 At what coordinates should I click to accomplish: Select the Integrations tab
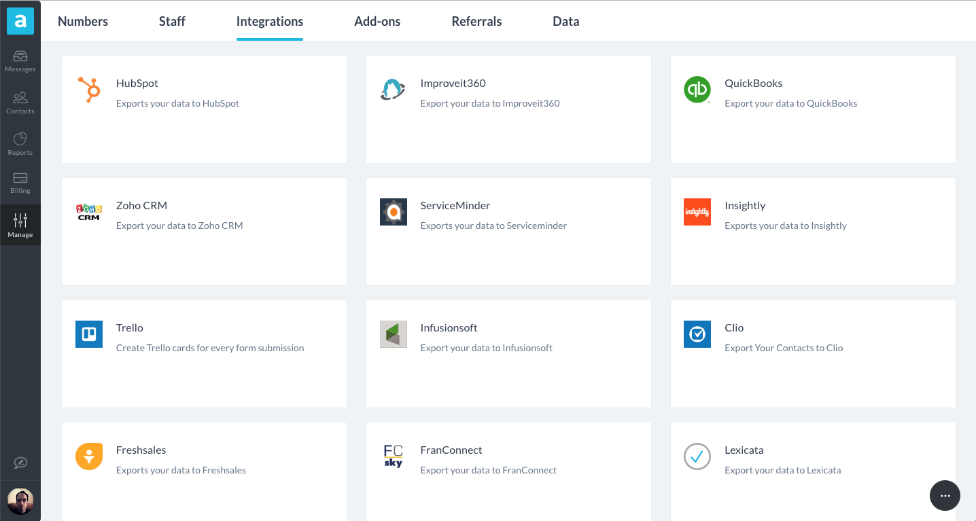270,21
